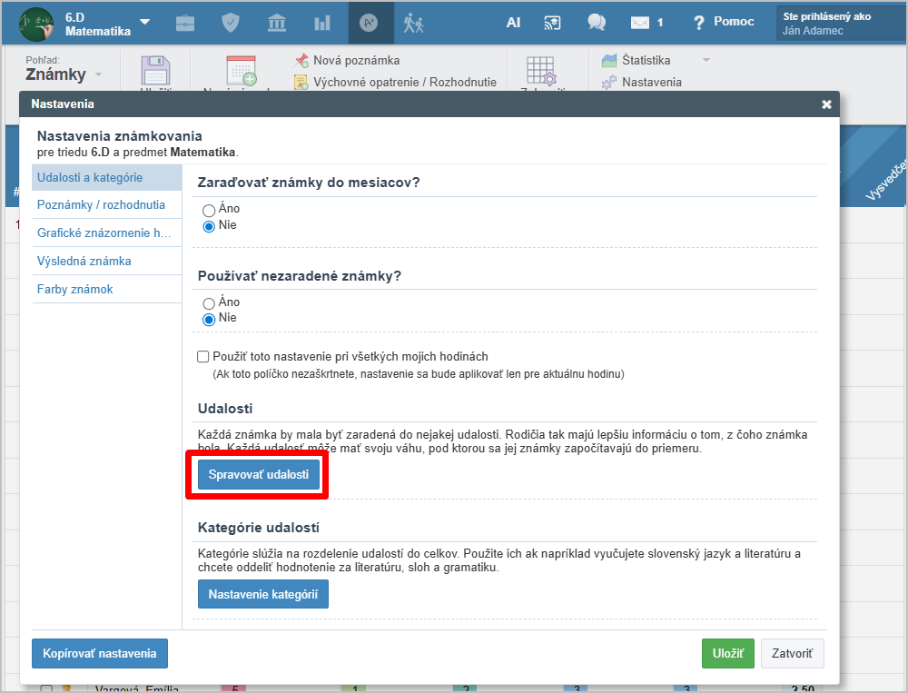
Task: Close the Nastavenia dialog with X
Action: pyautogui.click(x=826, y=104)
